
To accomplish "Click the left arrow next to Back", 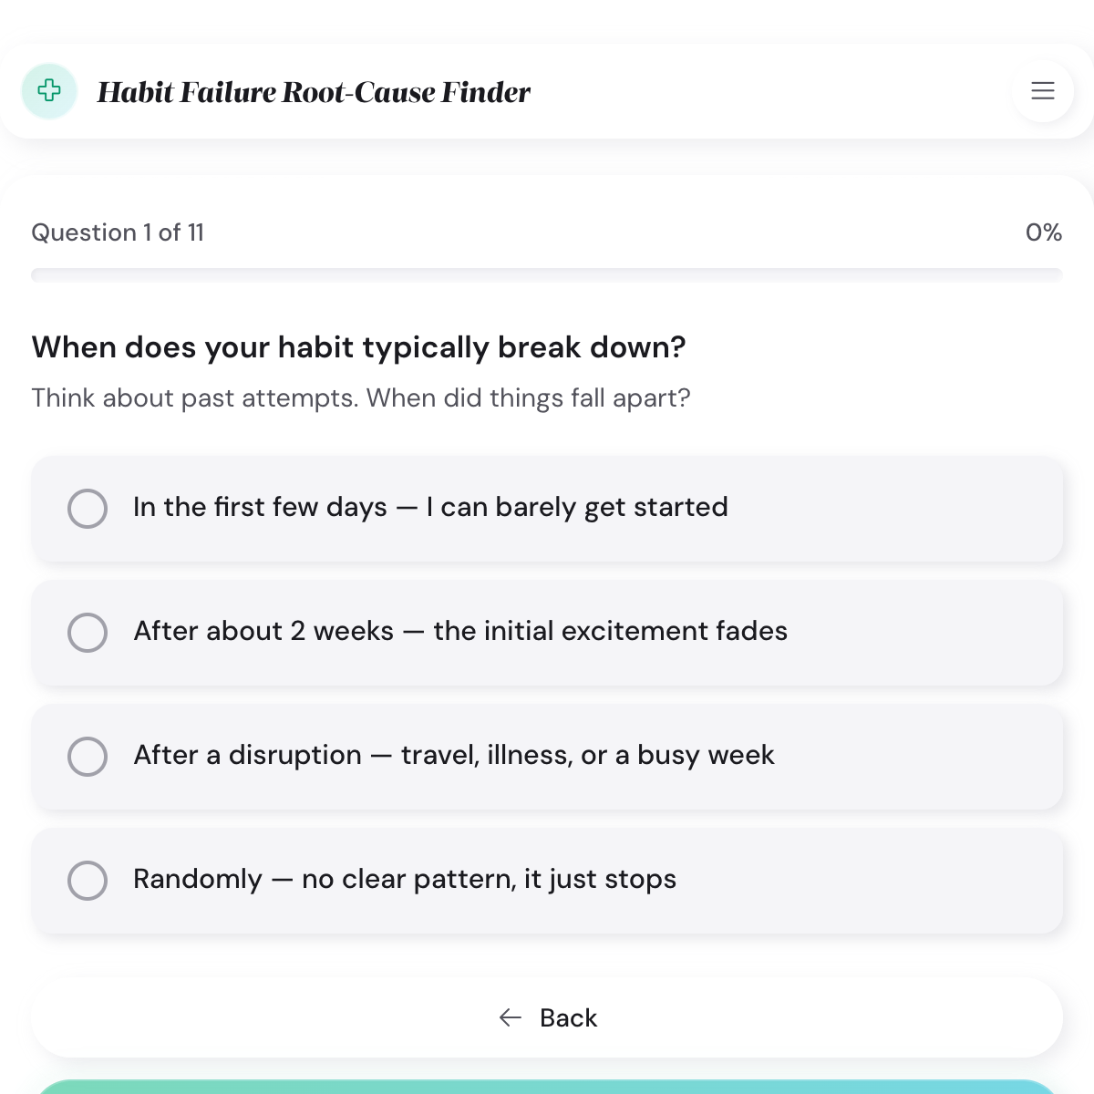I will pyautogui.click(x=510, y=1017).
